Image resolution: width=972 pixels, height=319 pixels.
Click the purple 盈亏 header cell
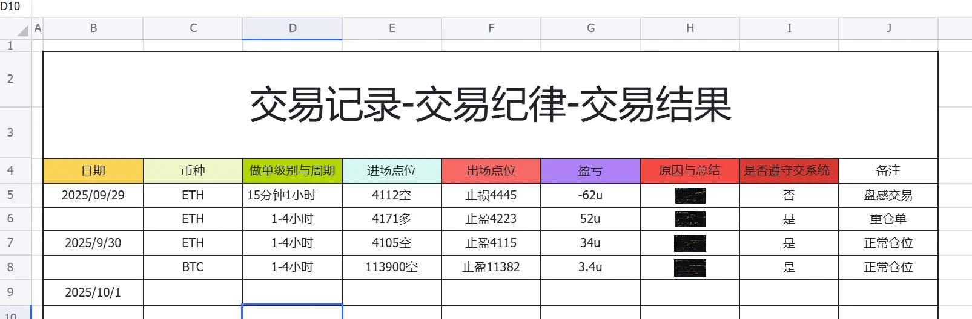click(590, 171)
